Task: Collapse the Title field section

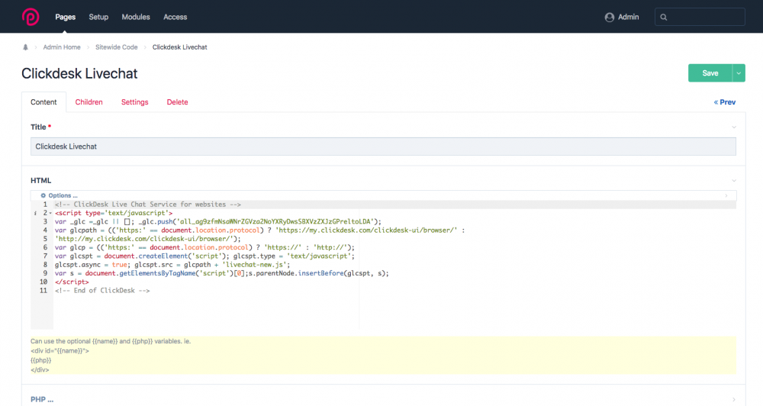Action: click(x=733, y=127)
